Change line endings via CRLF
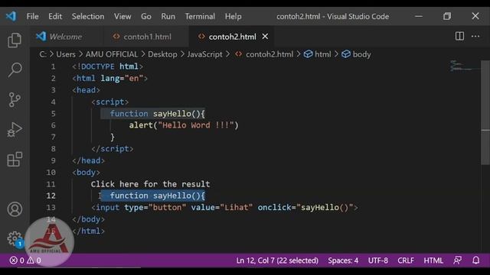The image size is (490, 275). tap(406, 260)
